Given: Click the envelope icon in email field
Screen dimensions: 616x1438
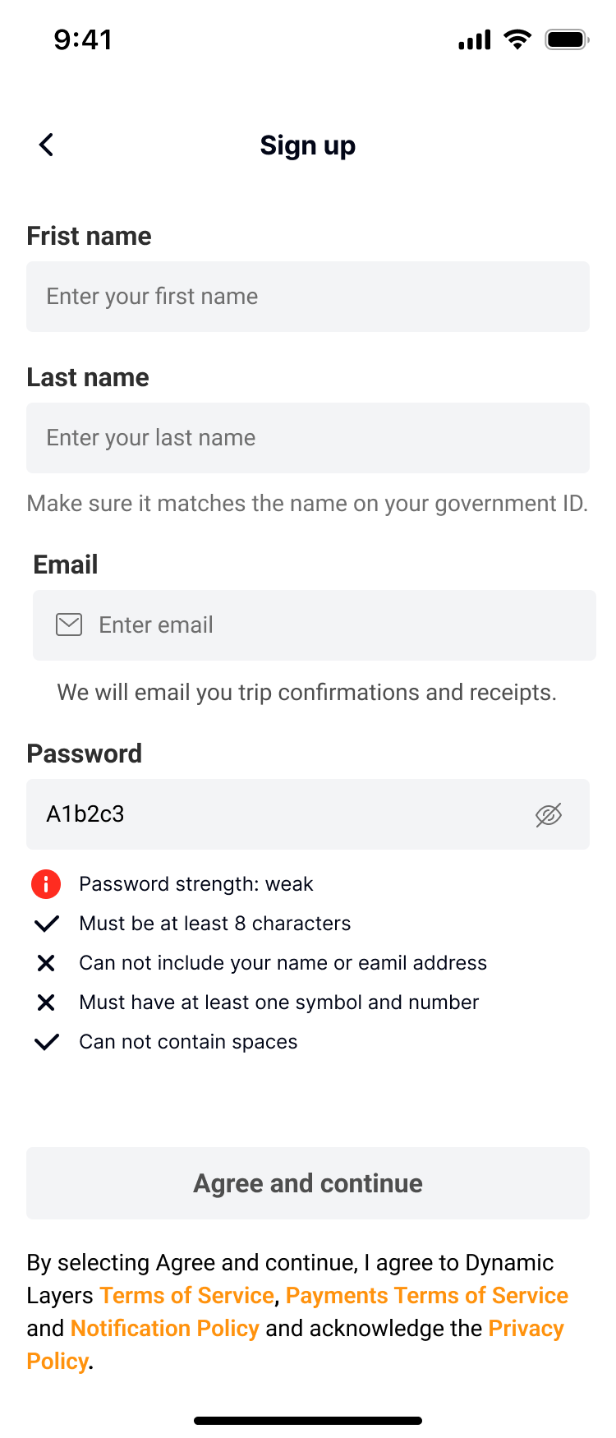Looking at the screenshot, I should click(x=69, y=625).
